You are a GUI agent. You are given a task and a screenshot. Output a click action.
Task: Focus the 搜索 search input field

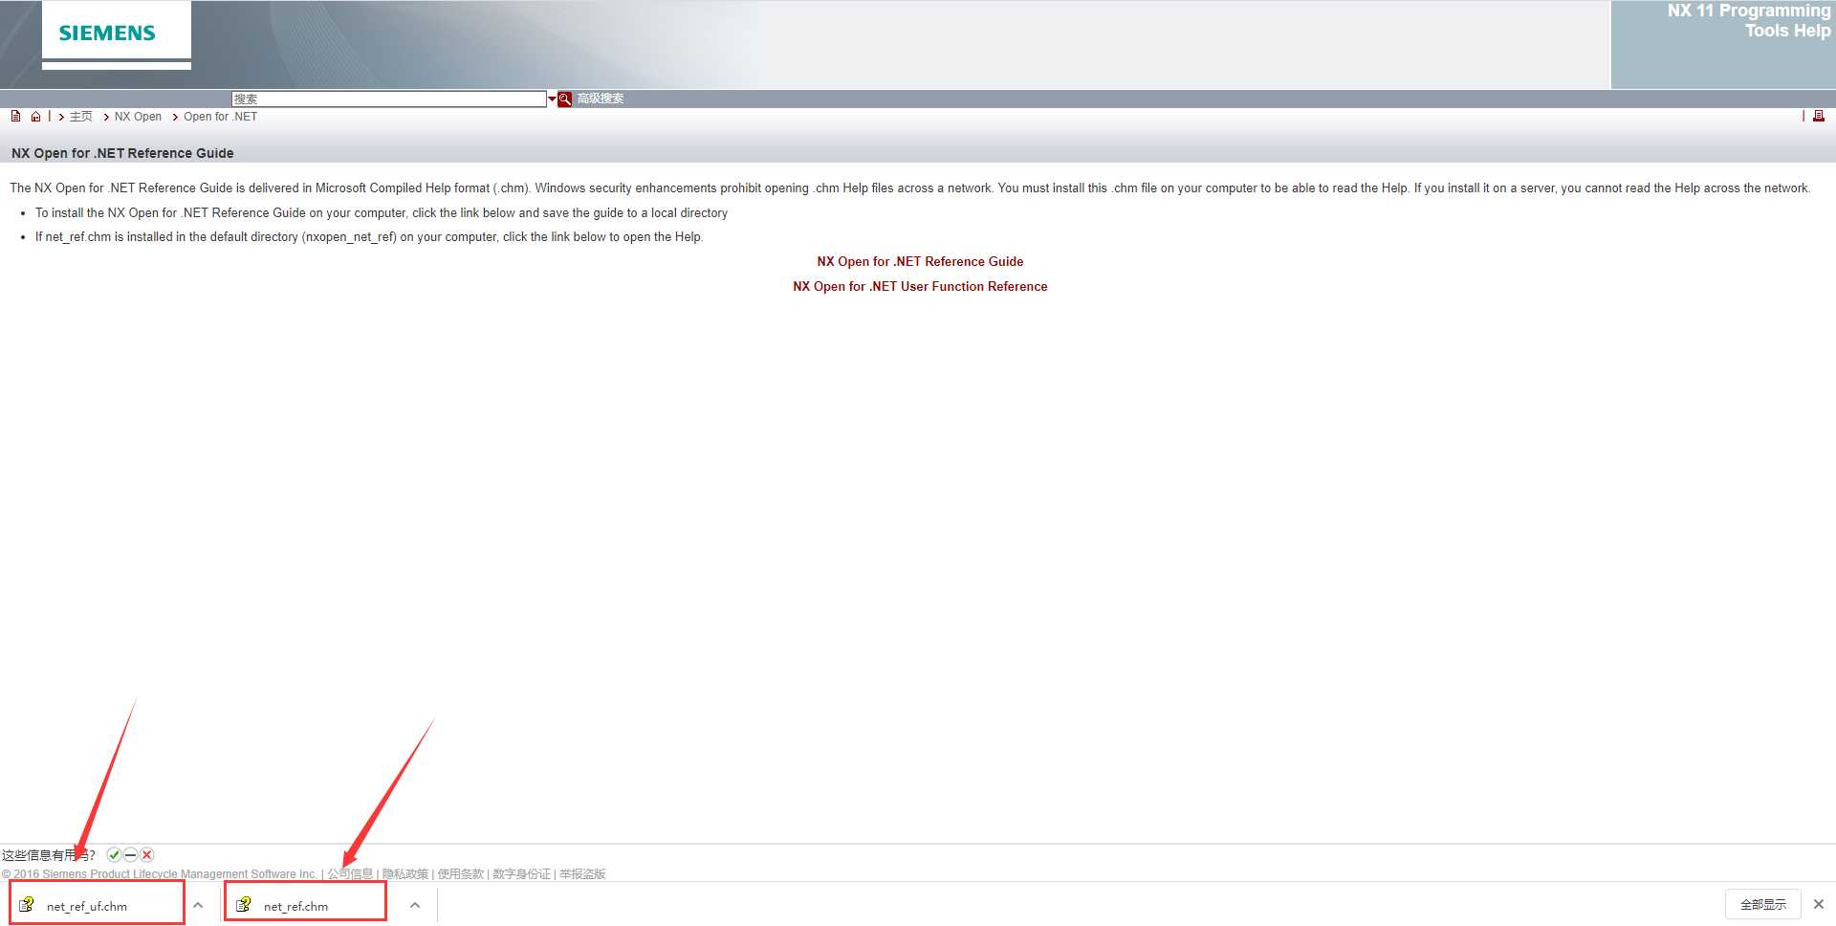coord(389,99)
